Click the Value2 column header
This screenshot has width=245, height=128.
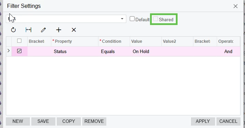[x=178, y=41]
